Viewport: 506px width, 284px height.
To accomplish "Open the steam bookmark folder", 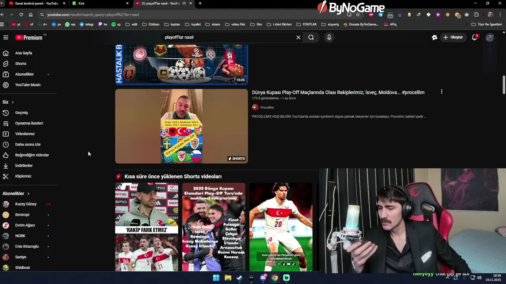I will click(213, 24).
